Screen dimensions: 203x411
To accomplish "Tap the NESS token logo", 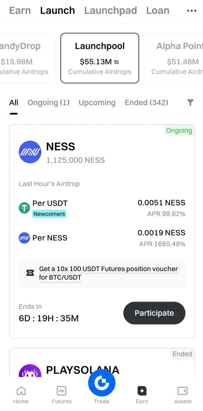I will (x=30, y=152).
